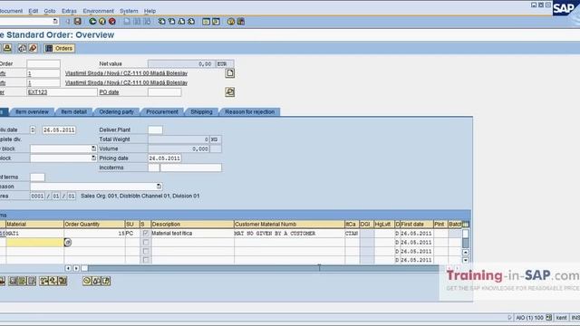Click the yellow Exit icon
Viewport: 580px width, 326px height.
102,22
